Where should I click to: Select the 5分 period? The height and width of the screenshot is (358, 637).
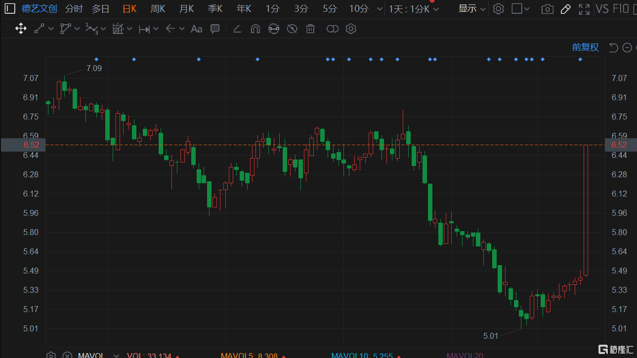coord(330,9)
